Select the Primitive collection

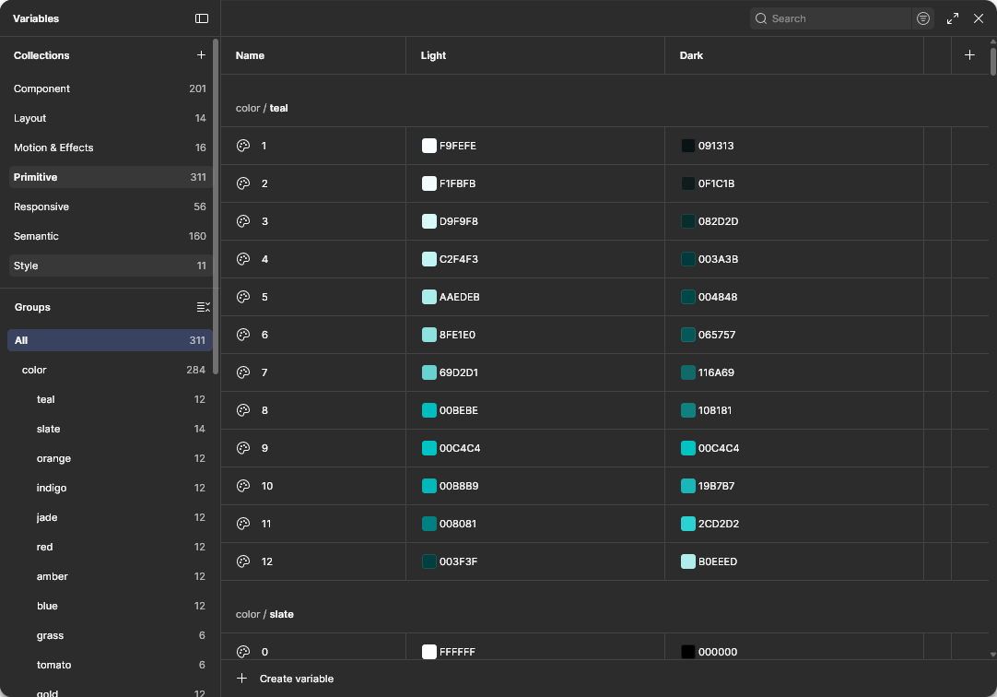[110, 177]
